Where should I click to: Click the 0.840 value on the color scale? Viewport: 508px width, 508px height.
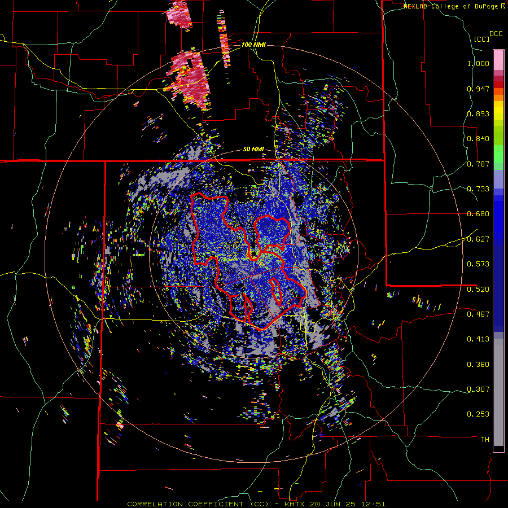click(x=478, y=139)
